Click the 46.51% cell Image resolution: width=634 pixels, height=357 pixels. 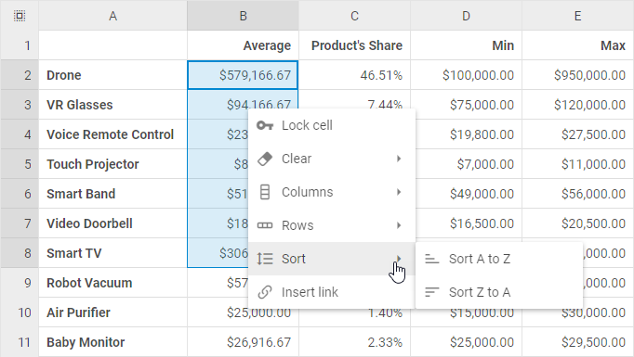pos(354,75)
